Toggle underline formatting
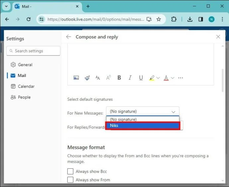Viewport: 229px width, 187px height. point(141,78)
